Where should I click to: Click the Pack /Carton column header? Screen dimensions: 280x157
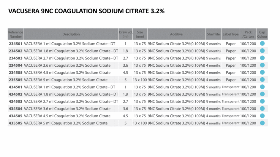click(x=248, y=34)
